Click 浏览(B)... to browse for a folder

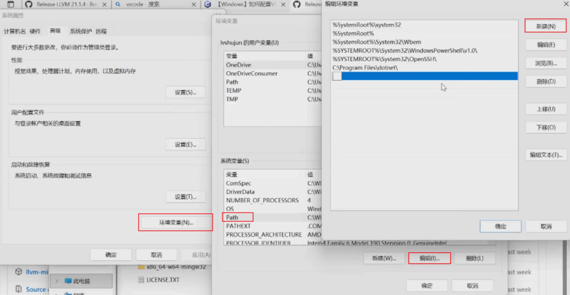pyautogui.click(x=546, y=63)
